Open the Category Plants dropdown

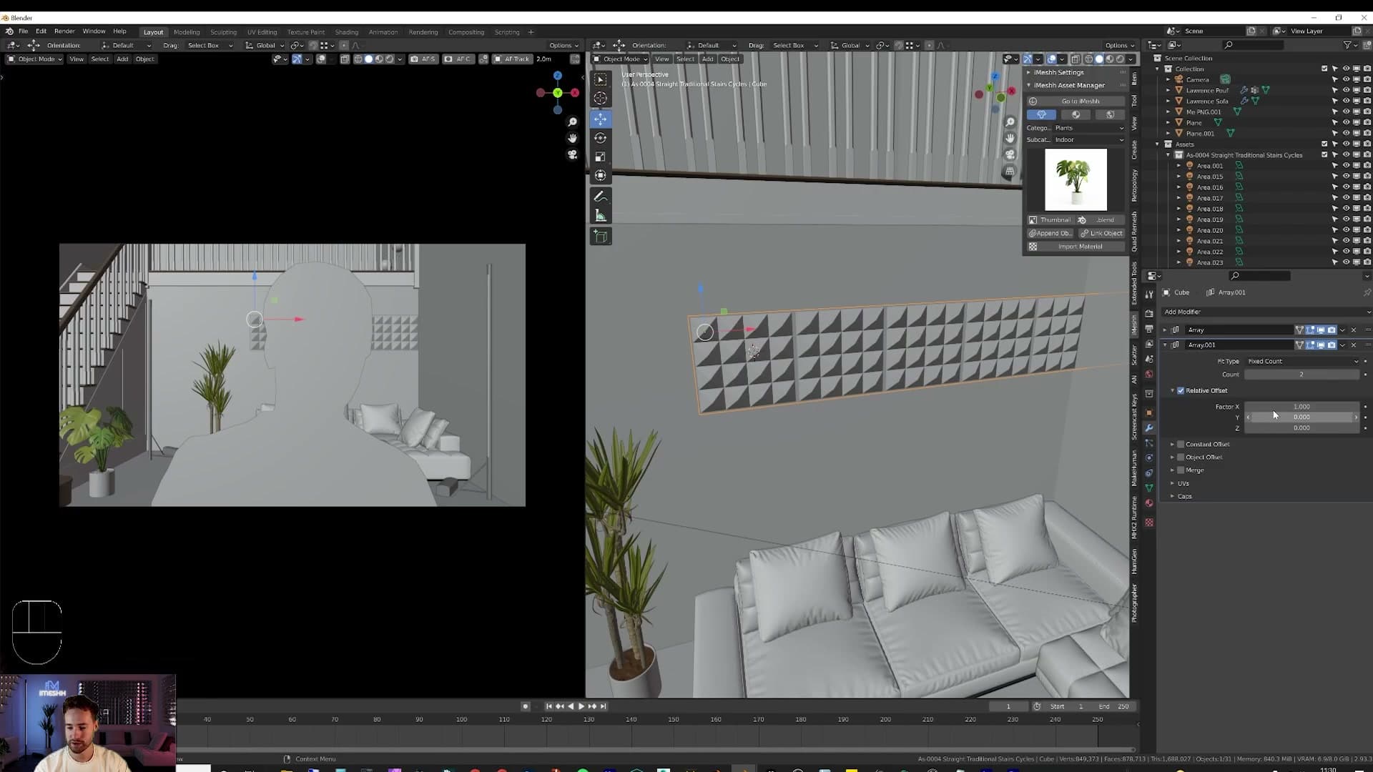[x=1088, y=128]
